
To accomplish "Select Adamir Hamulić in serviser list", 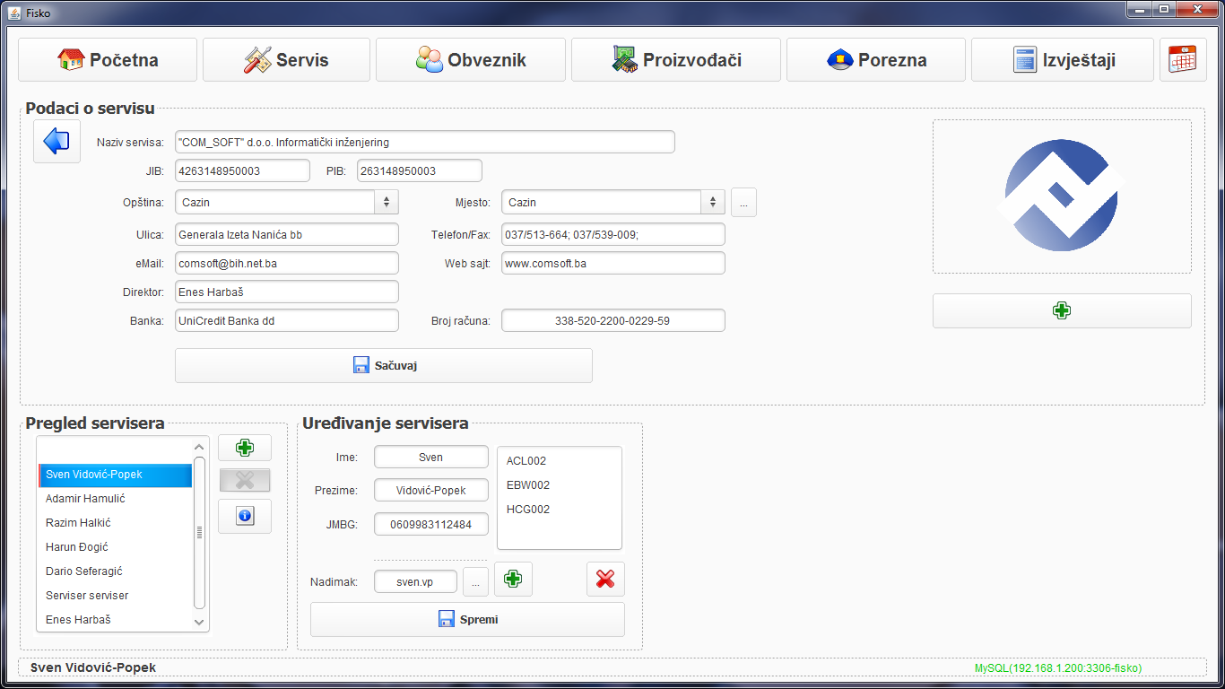I will [115, 499].
